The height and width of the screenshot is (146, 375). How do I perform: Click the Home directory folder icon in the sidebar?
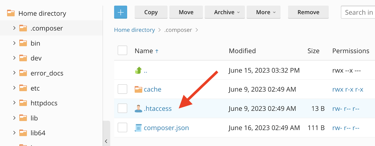click(x=11, y=13)
